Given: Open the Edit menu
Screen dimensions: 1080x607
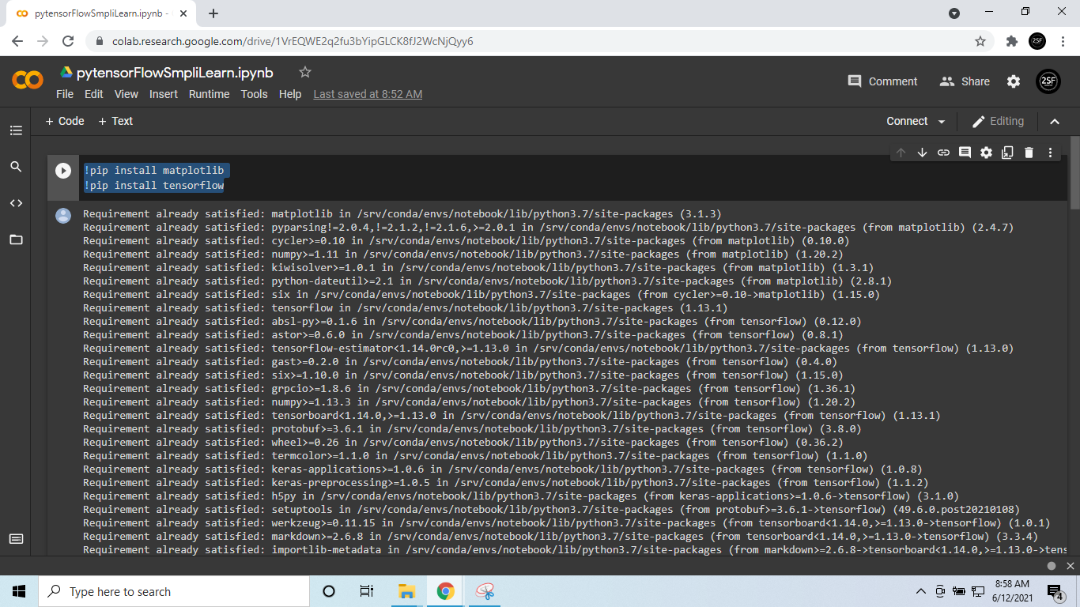Looking at the screenshot, I should 94,94.
